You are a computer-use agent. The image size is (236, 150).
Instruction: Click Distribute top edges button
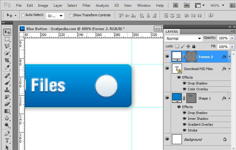point(166,15)
